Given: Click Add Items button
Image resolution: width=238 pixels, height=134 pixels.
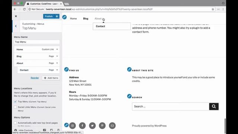Looking at the screenshot, I should 51,78.
